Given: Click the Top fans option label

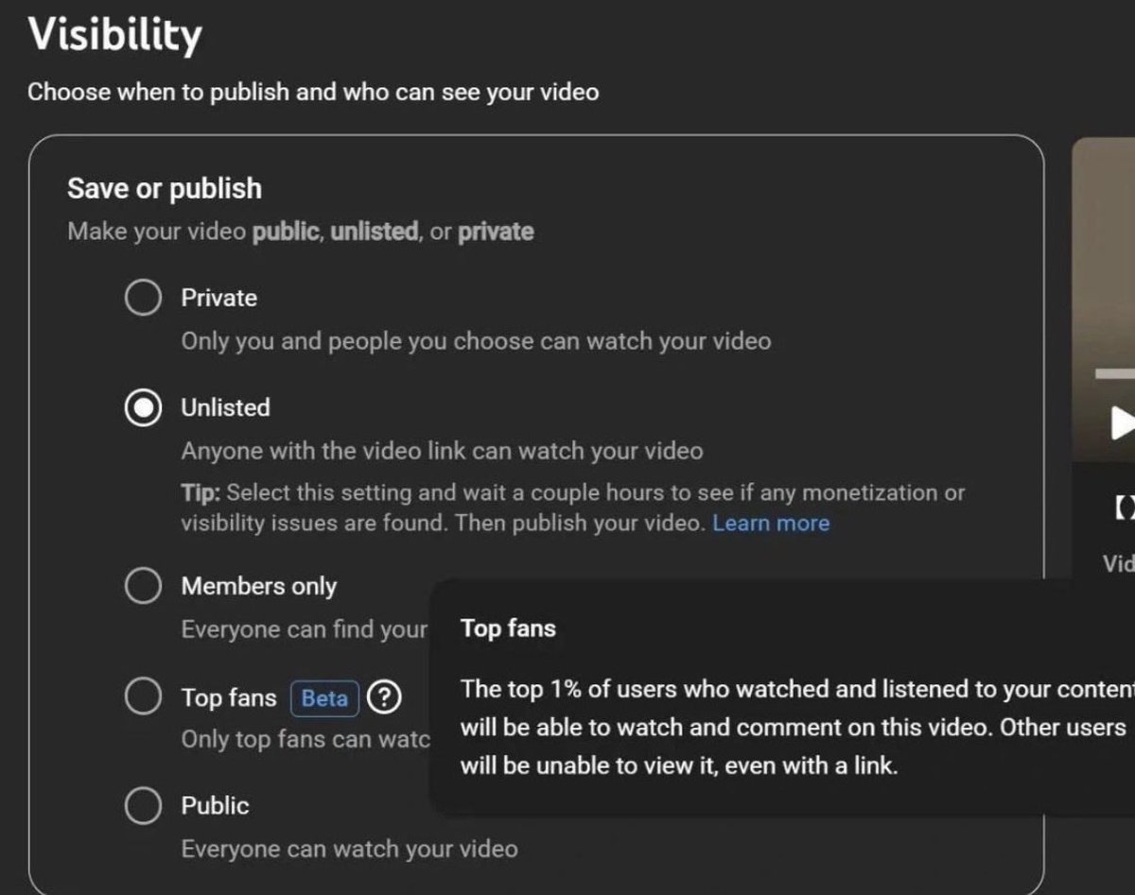Looking at the screenshot, I should [x=229, y=698].
